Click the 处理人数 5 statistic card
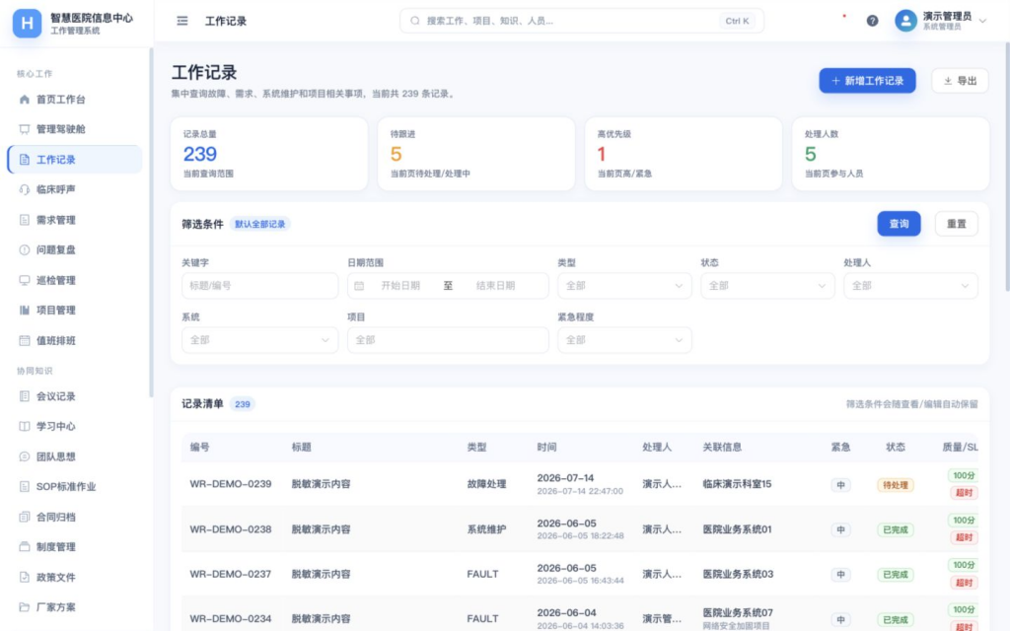The width and height of the screenshot is (1010, 631). coord(891,154)
